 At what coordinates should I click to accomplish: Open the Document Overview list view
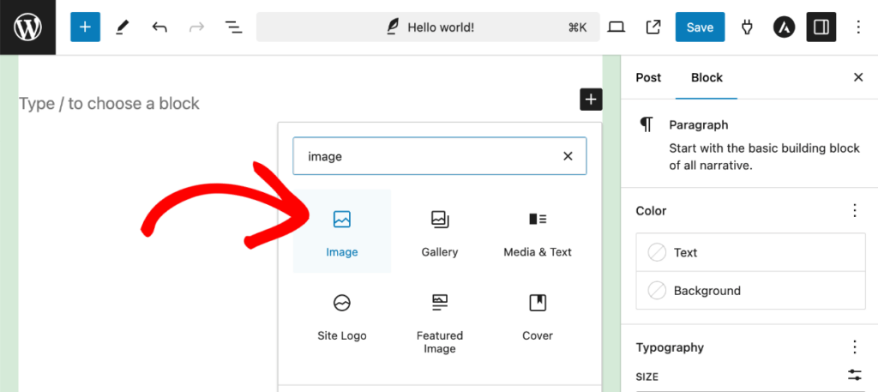233,27
